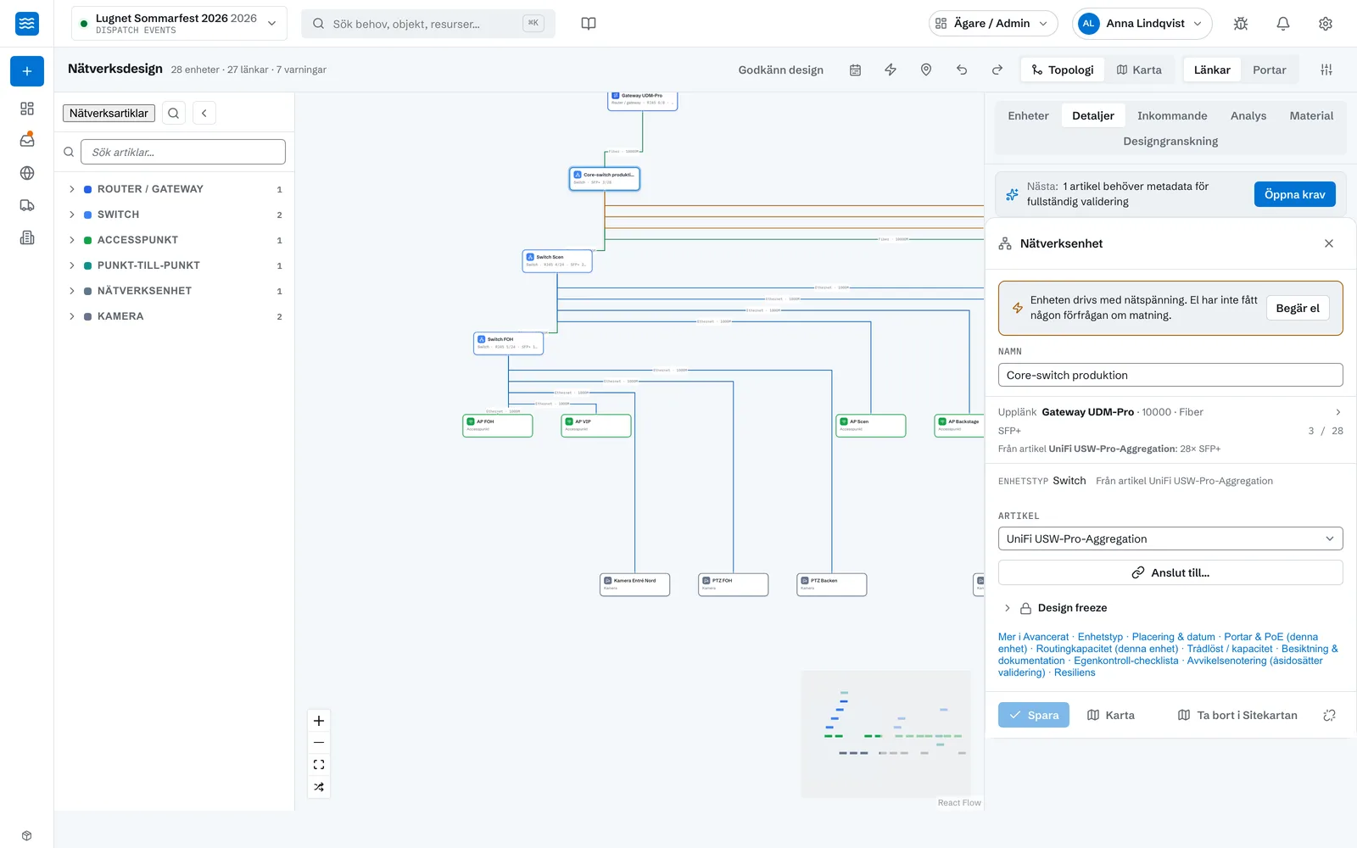Open the Material tab
This screenshot has height=848, width=1357.
click(x=1311, y=115)
